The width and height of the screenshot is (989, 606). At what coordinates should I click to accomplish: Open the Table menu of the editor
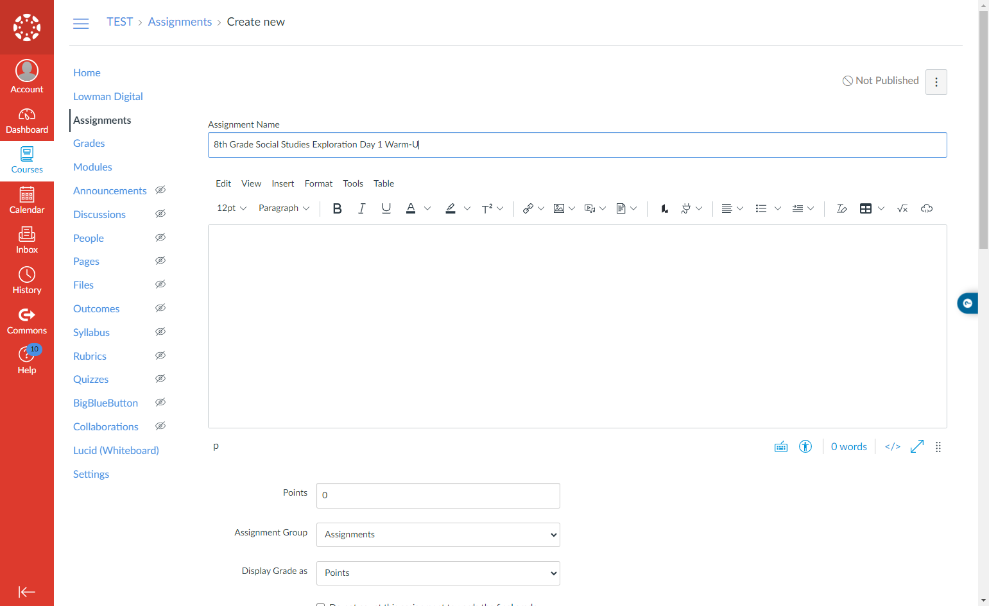pos(384,183)
